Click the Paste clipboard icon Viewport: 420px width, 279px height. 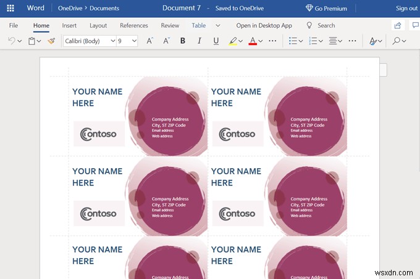tap(32, 41)
